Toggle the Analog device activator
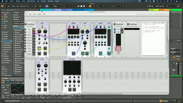Image resolution: width=183 pixels, height=103 pixels. coord(2,78)
